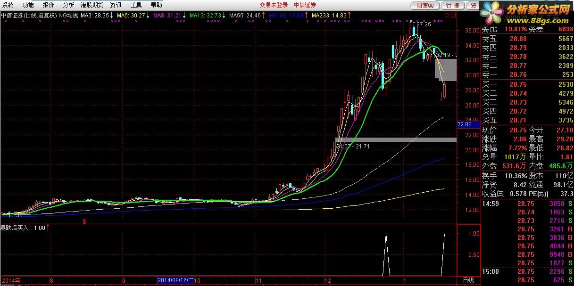Click the 财富QQ button
Image resolution: width=574 pixels, height=286 pixels.
(425, 5)
